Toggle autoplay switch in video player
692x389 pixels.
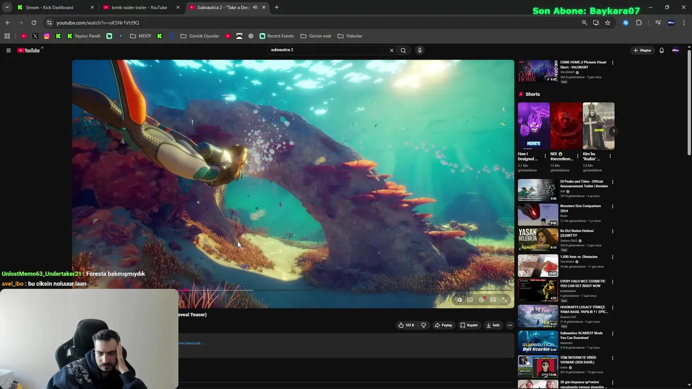tap(459, 300)
